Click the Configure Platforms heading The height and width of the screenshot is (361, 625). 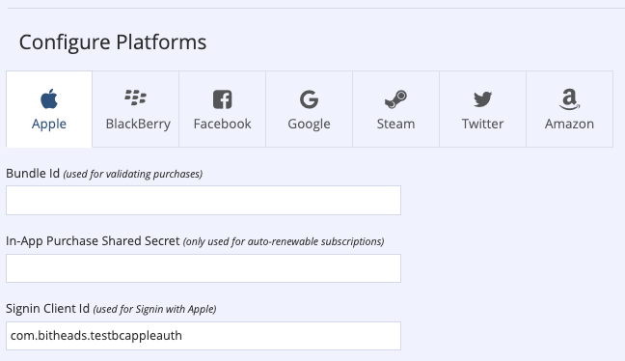pyautogui.click(x=113, y=42)
